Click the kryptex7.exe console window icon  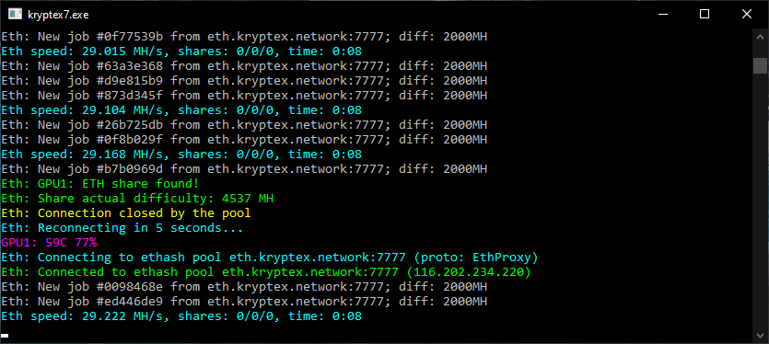point(15,14)
